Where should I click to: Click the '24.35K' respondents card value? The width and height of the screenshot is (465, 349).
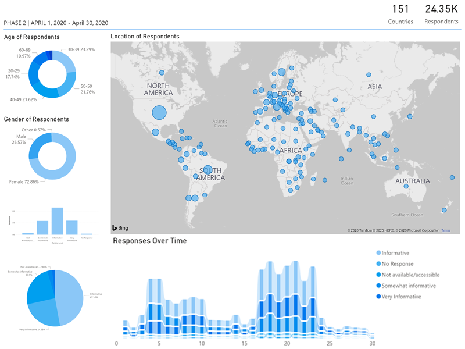click(441, 9)
